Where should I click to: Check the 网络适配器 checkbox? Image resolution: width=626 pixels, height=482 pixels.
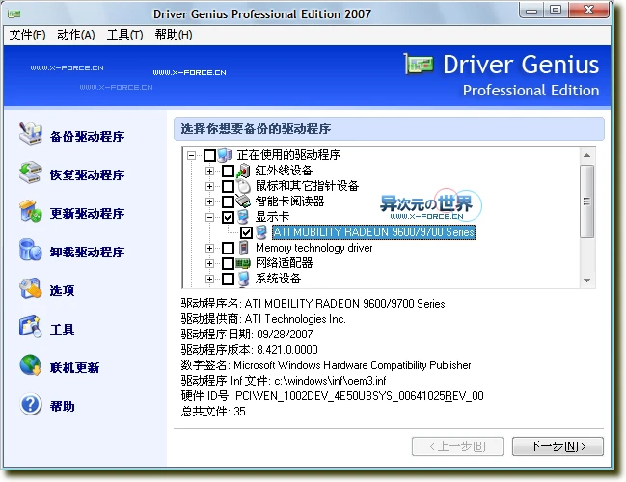click(x=228, y=263)
